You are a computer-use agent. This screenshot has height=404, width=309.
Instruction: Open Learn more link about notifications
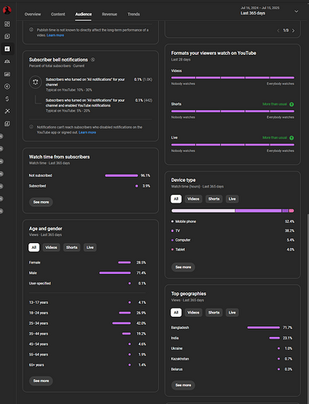[x=87, y=133]
